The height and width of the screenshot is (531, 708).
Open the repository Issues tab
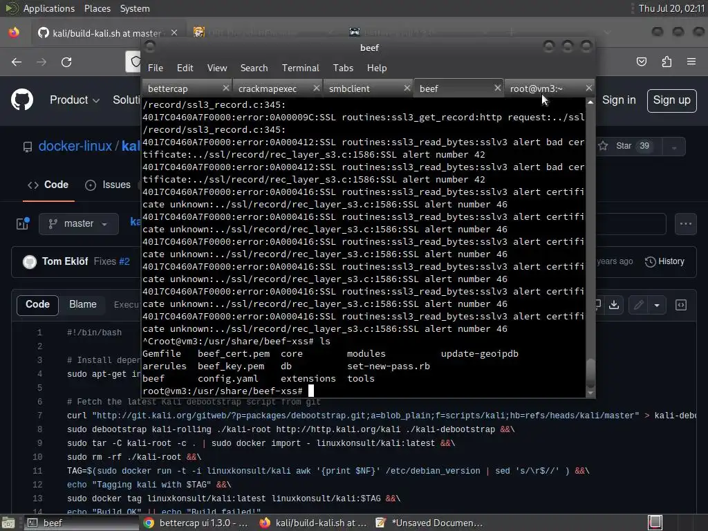pyautogui.click(x=108, y=185)
